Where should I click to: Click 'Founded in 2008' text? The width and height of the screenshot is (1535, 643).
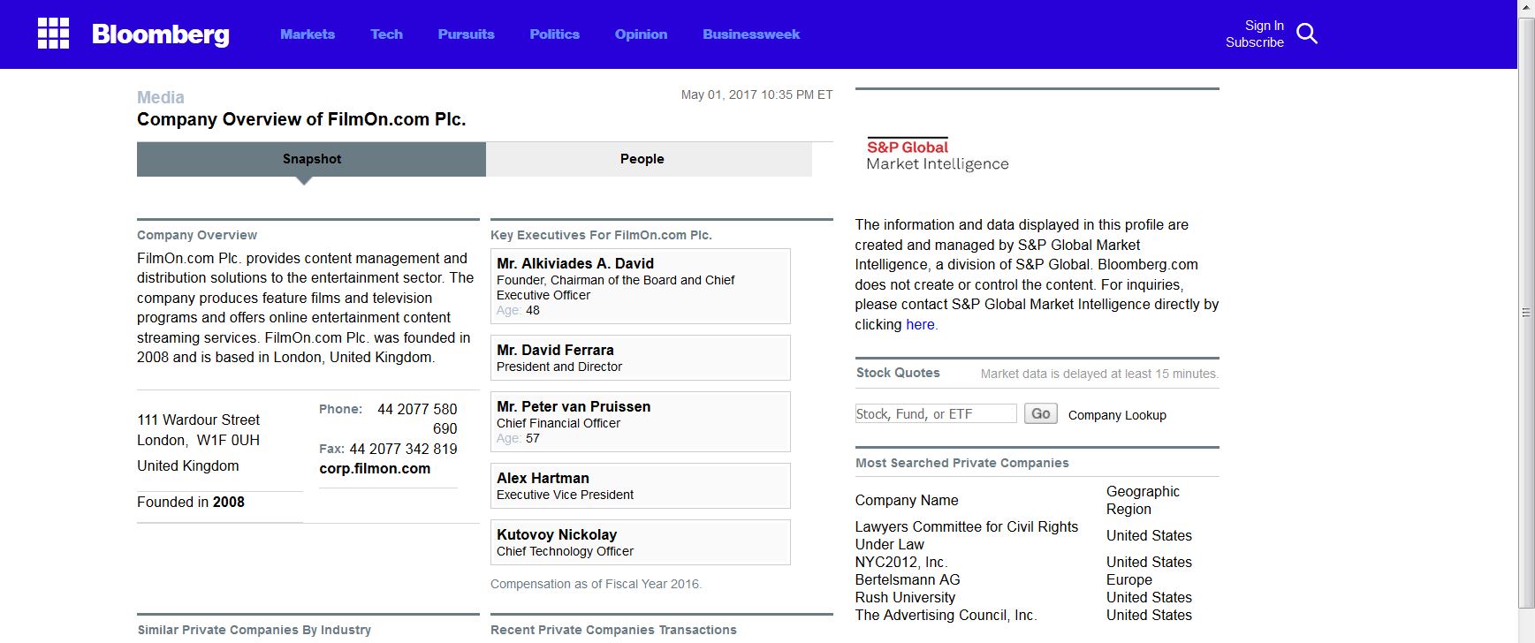[x=191, y=502]
